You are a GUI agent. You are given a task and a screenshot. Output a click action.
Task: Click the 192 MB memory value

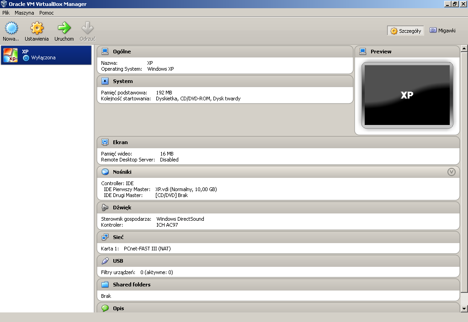[x=164, y=93]
